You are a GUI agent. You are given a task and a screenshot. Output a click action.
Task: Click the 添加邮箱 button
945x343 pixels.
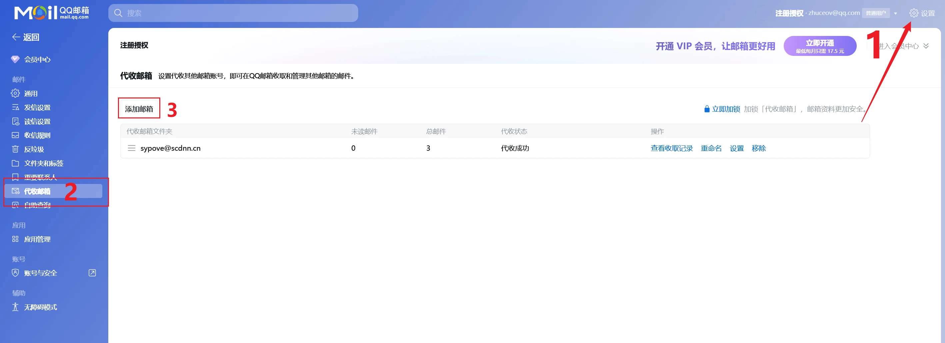tap(139, 108)
